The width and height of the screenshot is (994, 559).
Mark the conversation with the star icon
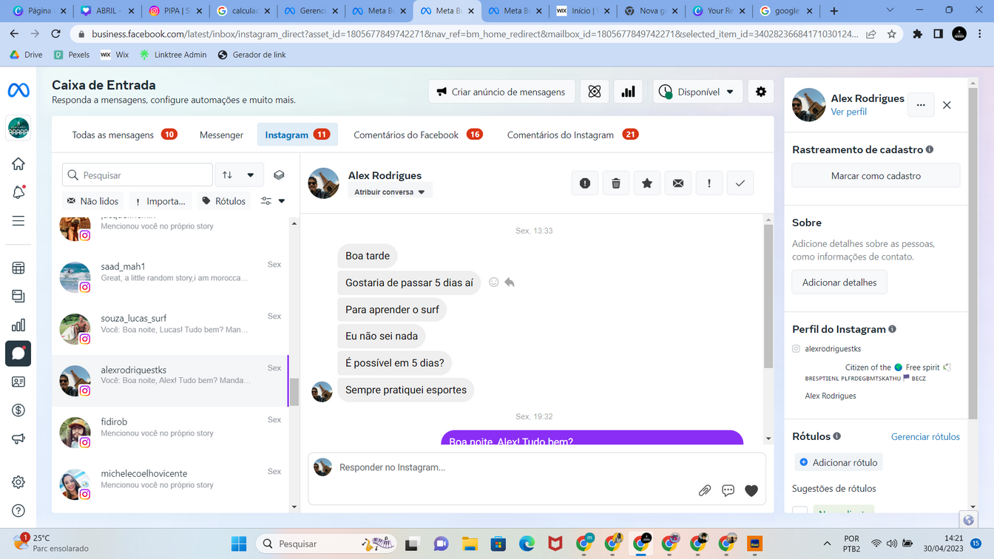647,183
